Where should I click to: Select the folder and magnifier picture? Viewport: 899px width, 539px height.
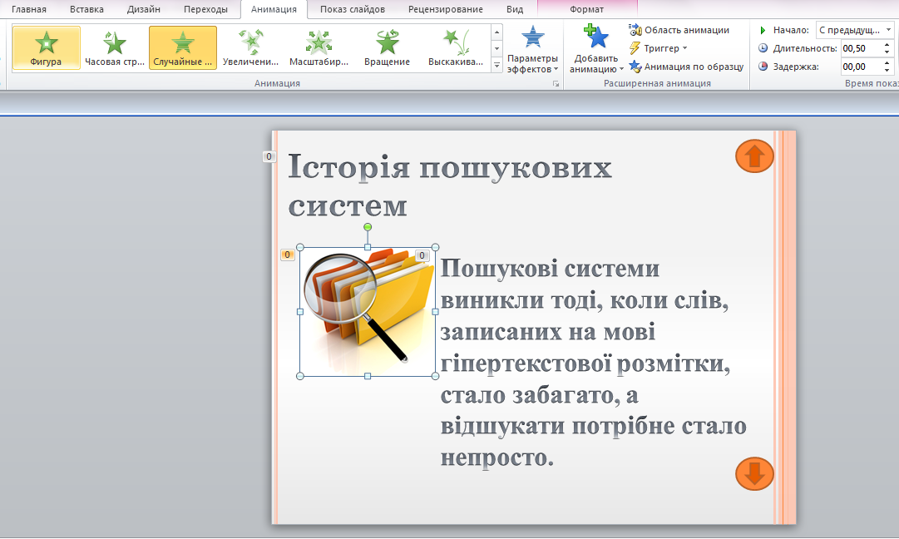[x=368, y=312]
